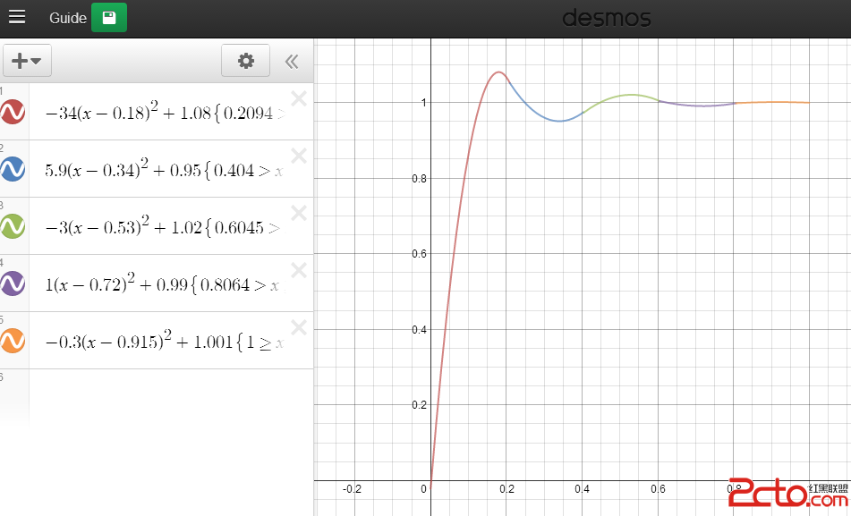Open the Guide link
The width and height of the screenshot is (851, 516).
68,18
